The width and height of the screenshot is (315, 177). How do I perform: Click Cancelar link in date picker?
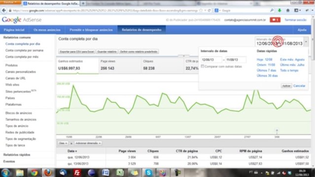click(x=299, y=86)
